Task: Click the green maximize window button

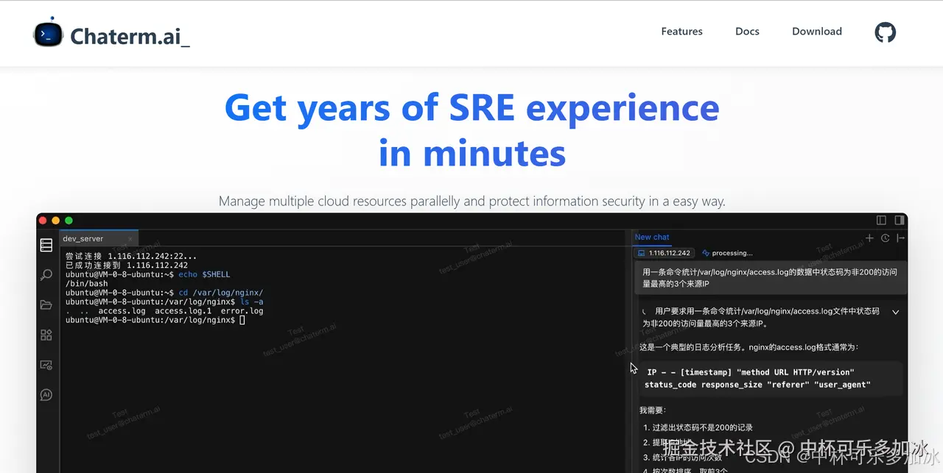Action: point(69,220)
